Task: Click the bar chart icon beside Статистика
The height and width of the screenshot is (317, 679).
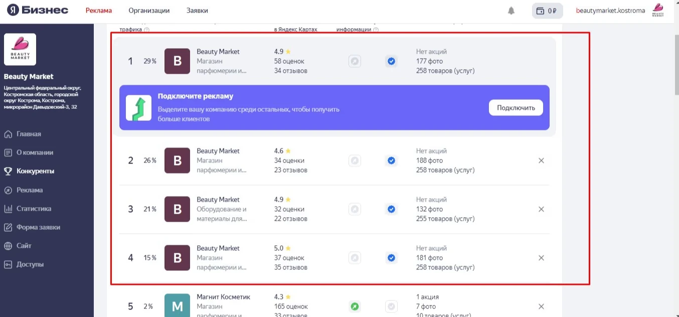Action: (x=8, y=209)
